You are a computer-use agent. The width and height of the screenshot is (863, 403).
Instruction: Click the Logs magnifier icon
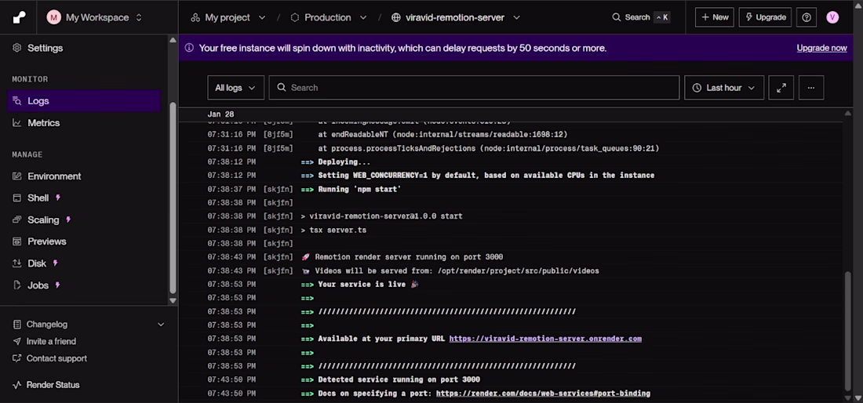tap(17, 101)
